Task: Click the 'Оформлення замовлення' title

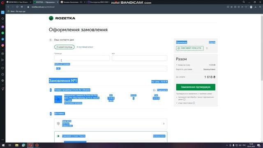Action: coord(78,30)
